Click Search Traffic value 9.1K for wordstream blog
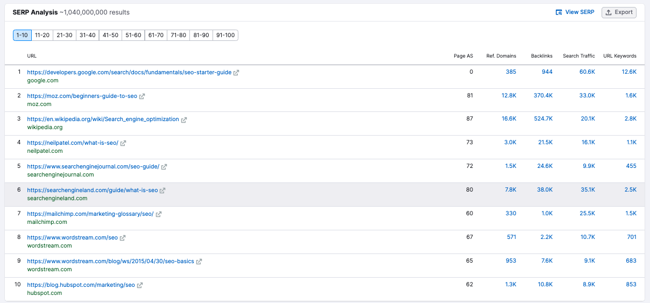This screenshot has height=303, width=650. [x=589, y=262]
